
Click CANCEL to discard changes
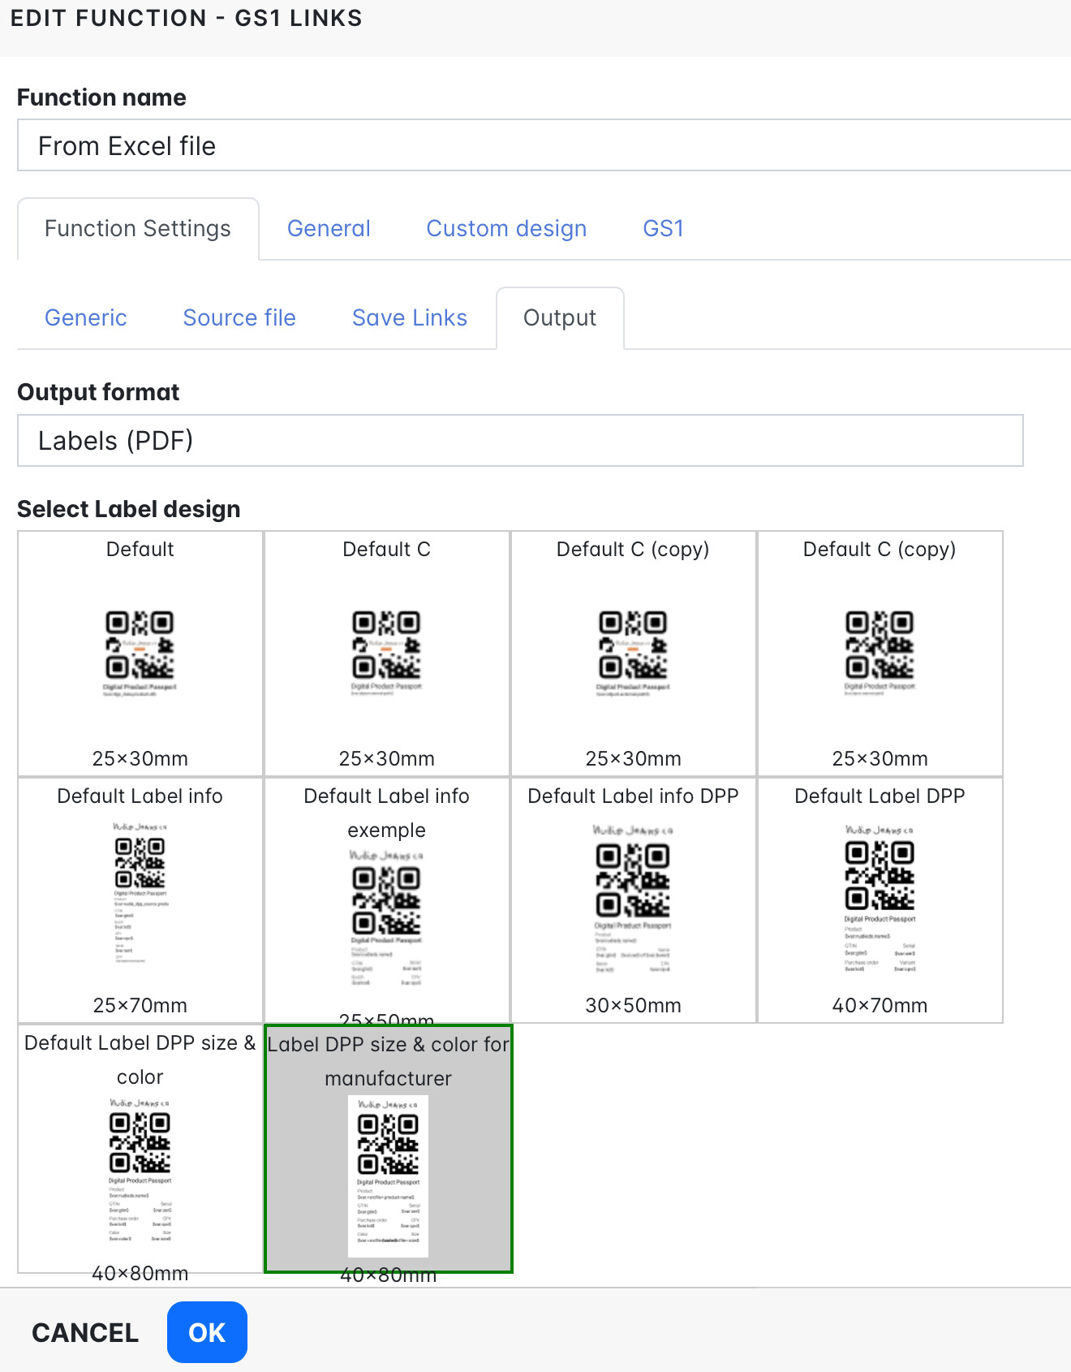point(85,1332)
